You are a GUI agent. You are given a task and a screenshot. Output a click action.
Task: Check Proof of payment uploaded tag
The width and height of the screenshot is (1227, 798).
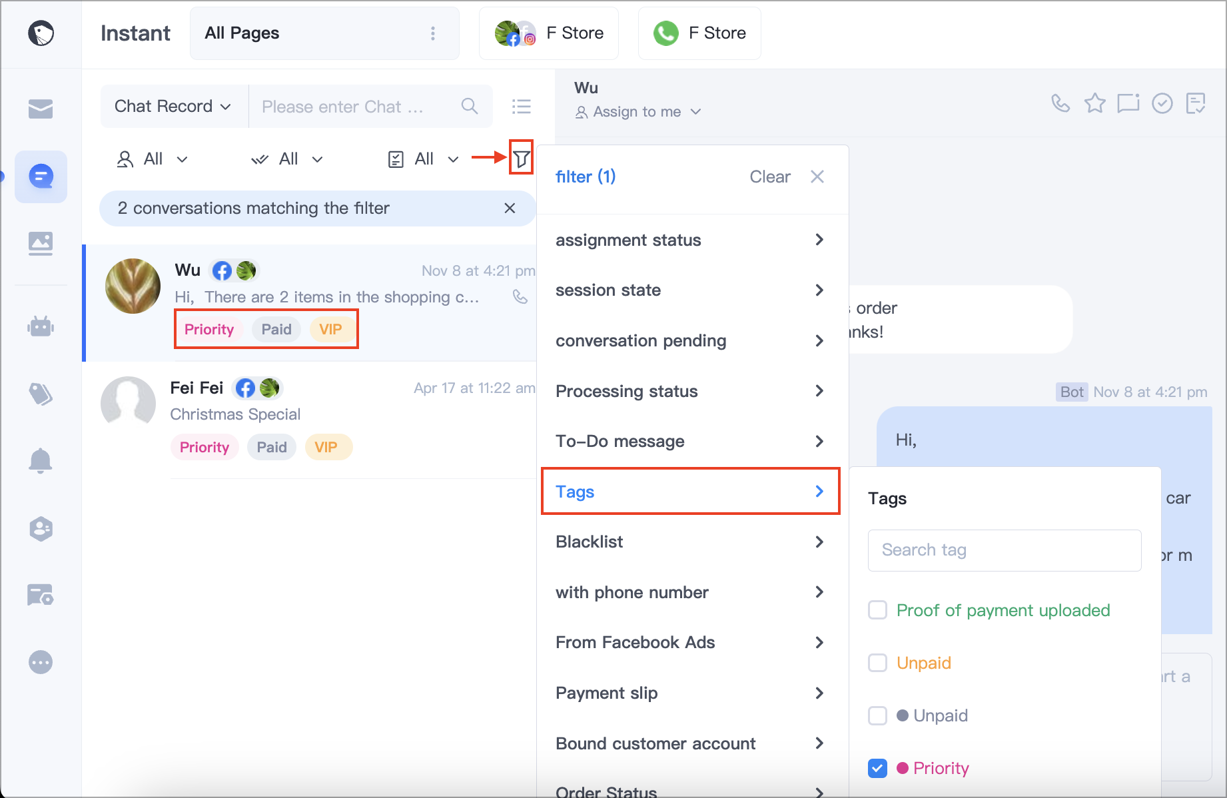coord(877,610)
